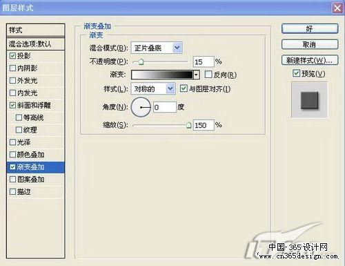Open the 样式(L) style dropdown
The height and width of the screenshot is (266, 345).
pyautogui.click(x=153, y=88)
